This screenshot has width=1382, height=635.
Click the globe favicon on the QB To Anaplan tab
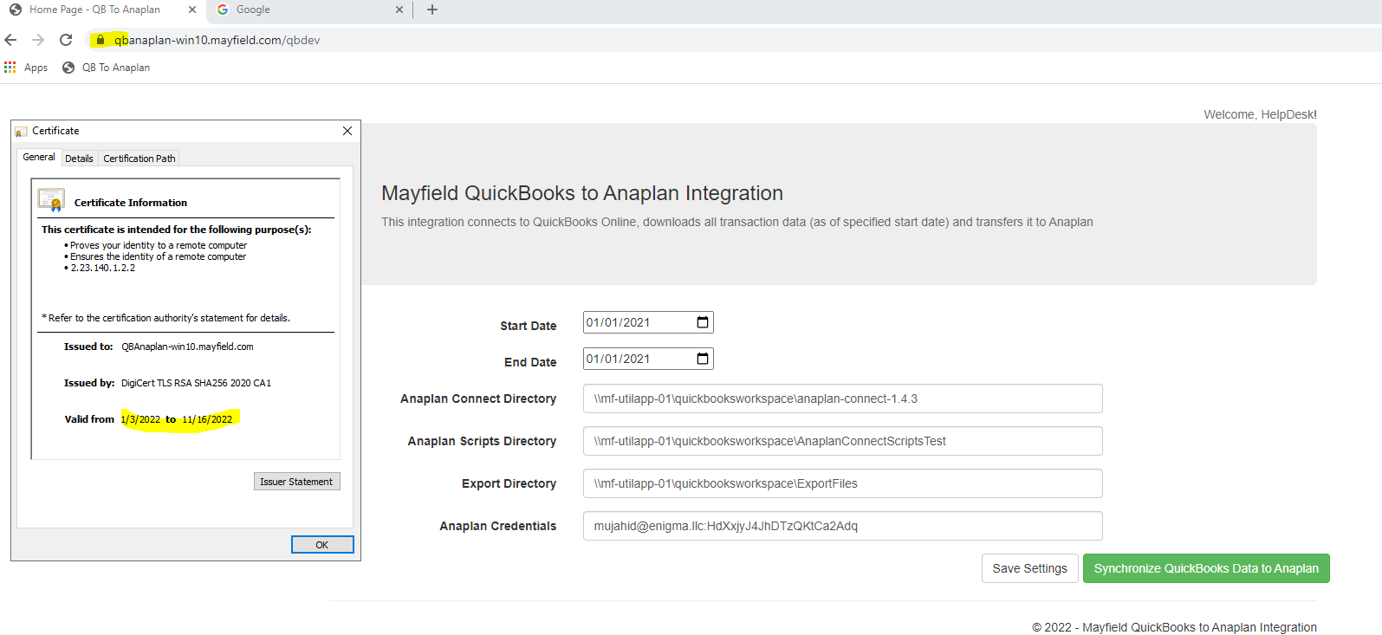point(16,10)
